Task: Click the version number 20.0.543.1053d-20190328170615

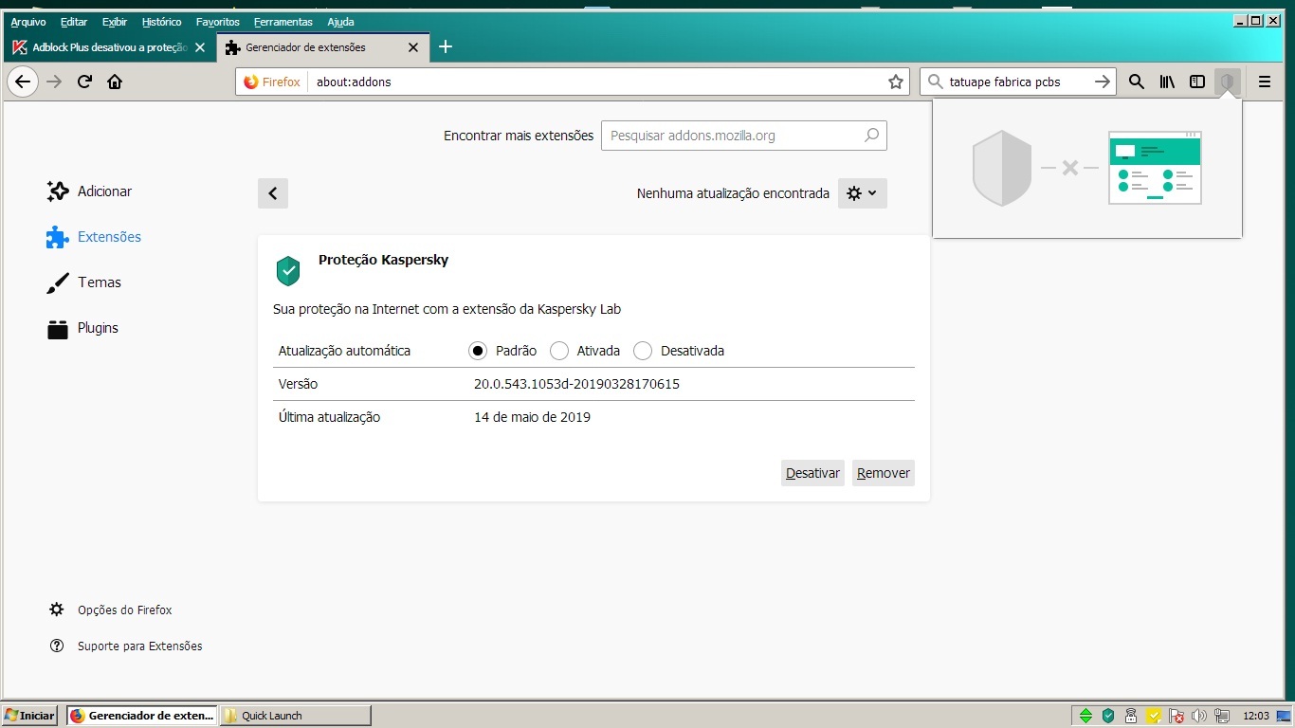Action: [x=576, y=384]
